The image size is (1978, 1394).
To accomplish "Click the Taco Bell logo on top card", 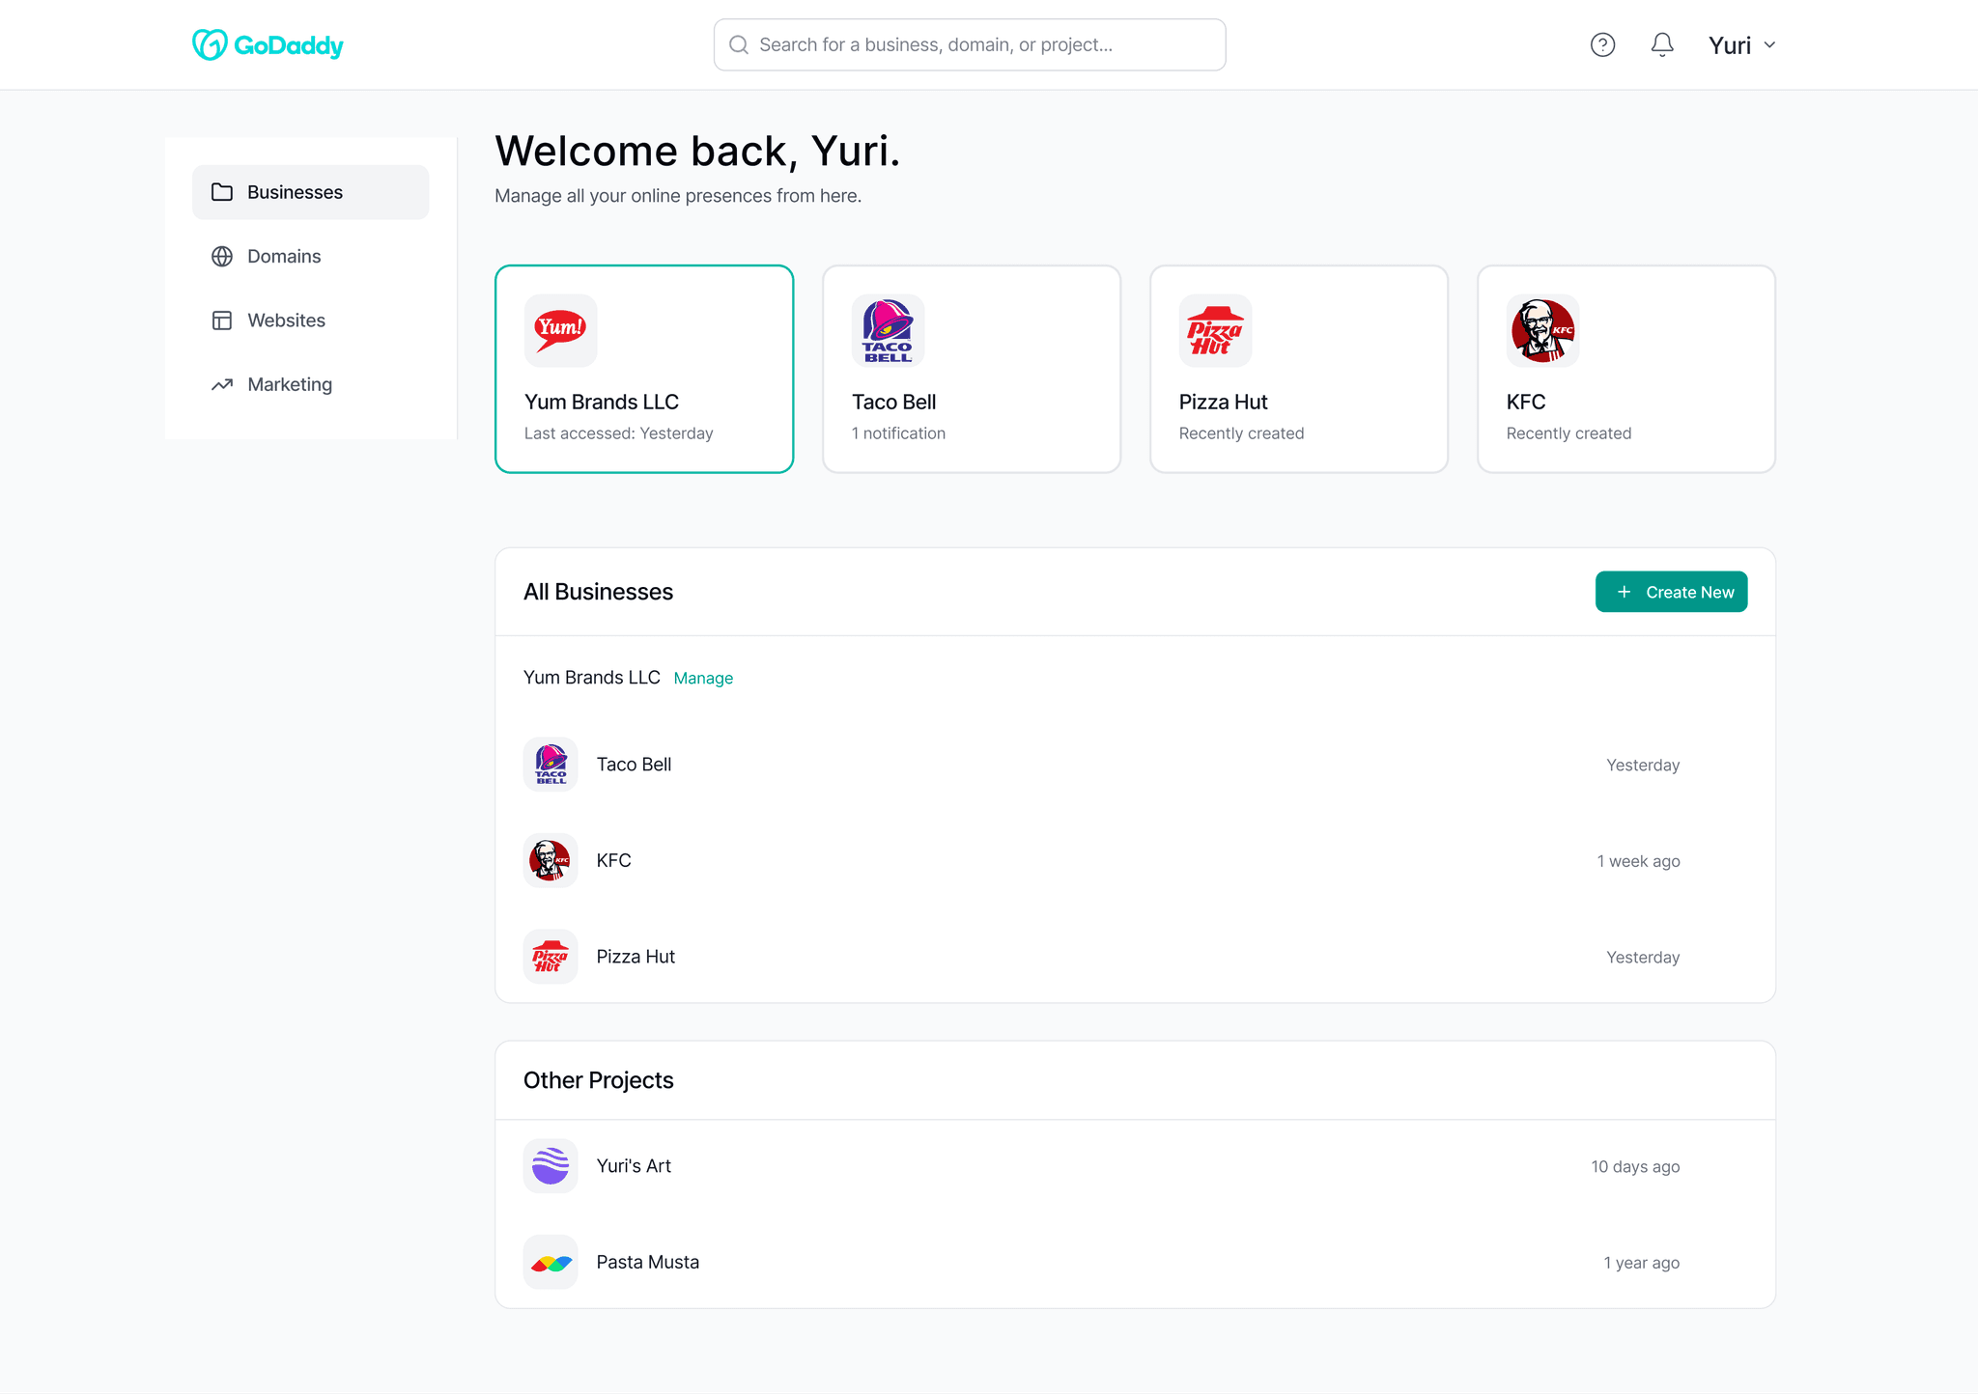I will pos(888,330).
